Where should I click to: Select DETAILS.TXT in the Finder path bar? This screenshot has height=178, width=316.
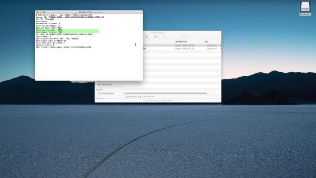point(148,97)
